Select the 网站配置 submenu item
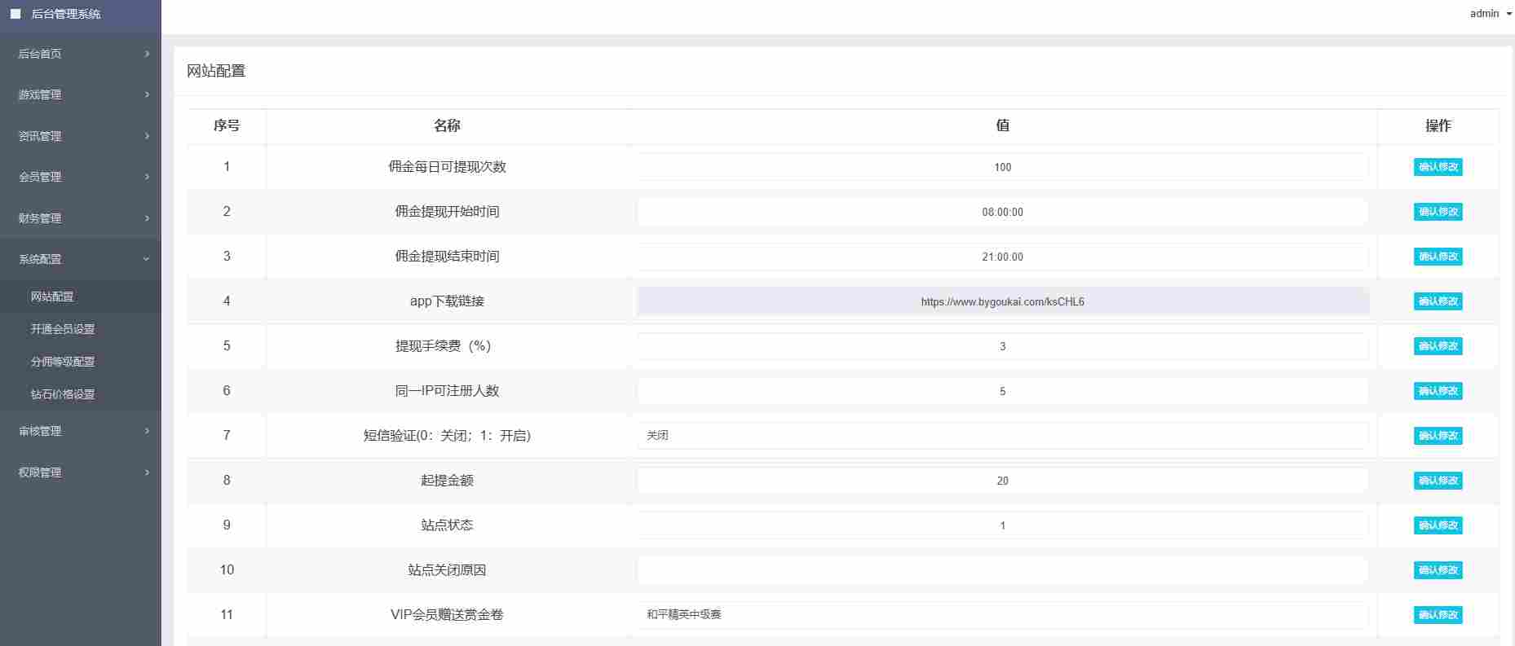The width and height of the screenshot is (1515, 646). pos(52,297)
